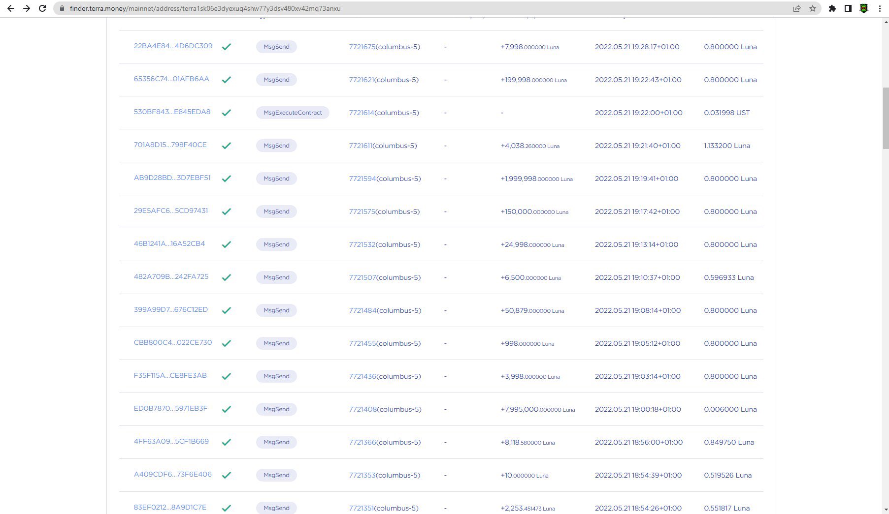Viewport: 889px width, 514px height.
Task: Select amount +7,995,000.000000 Luna
Action: click(x=537, y=409)
